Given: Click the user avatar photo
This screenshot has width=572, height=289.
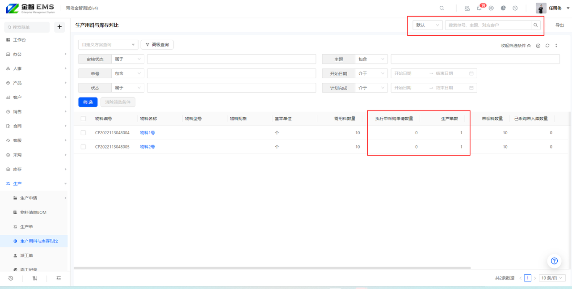Looking at the screenshot, I should (x=541, y=8).
